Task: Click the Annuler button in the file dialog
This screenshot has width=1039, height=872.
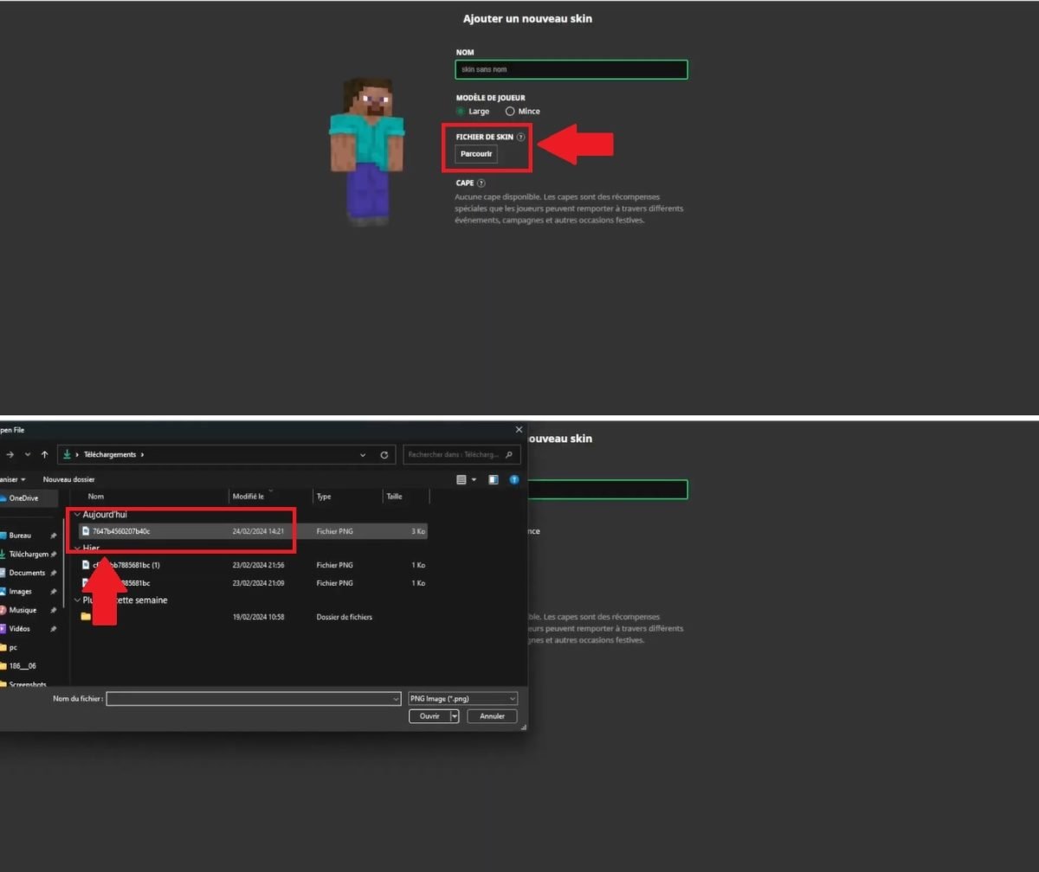Action: tap(492, 716)
